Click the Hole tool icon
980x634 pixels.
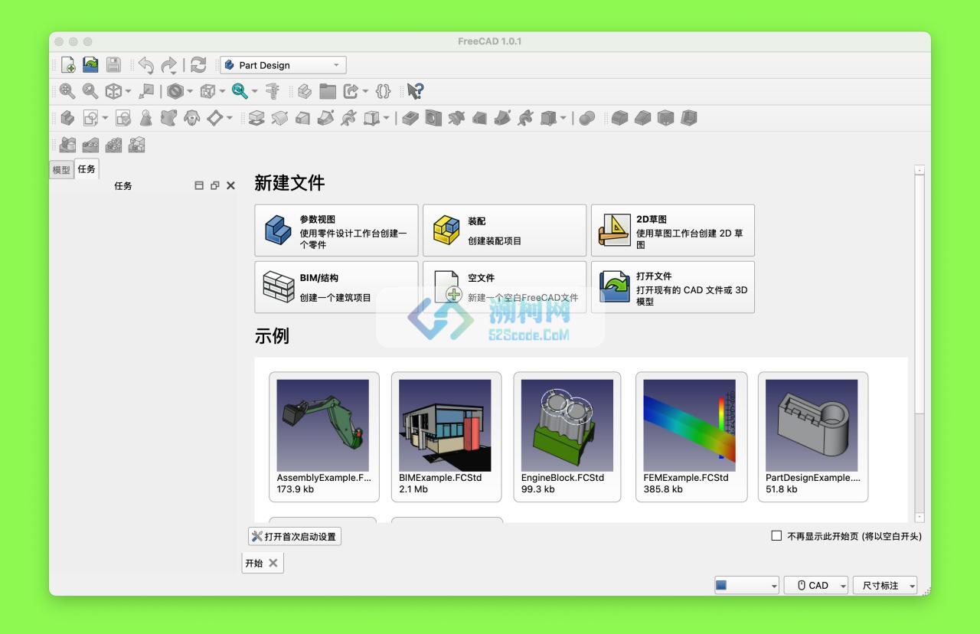(x=433, y=118)
